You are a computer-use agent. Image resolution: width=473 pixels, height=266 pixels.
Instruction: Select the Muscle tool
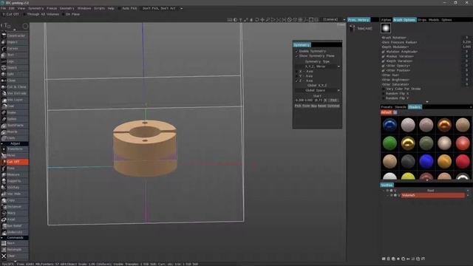(15, 132)
